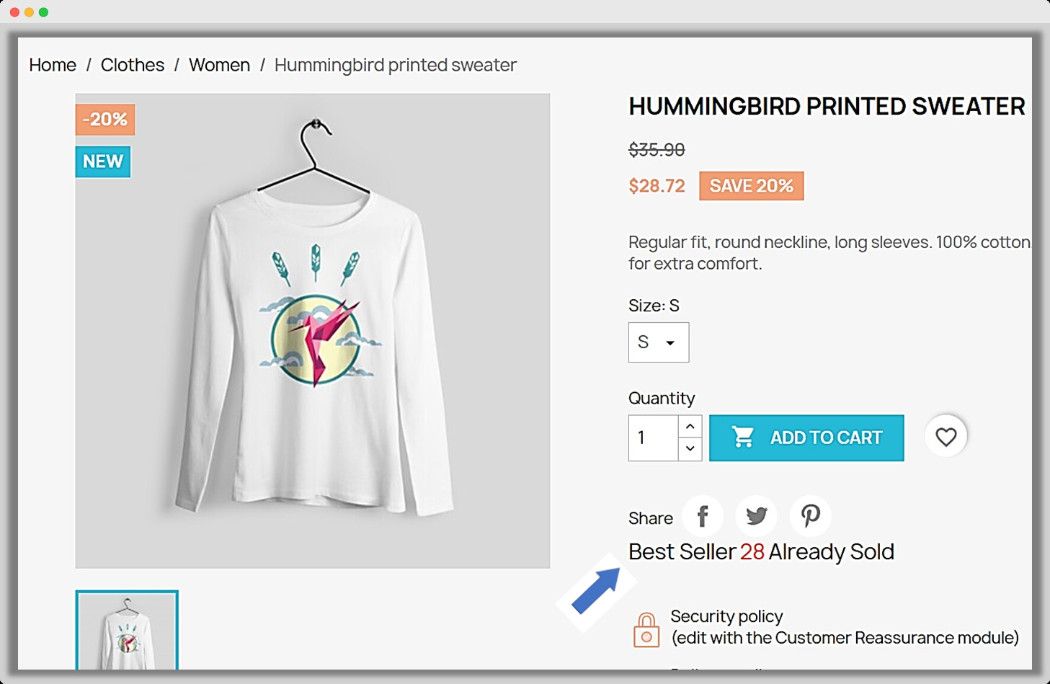Share product on Facebook

click(x=703, y=516)
